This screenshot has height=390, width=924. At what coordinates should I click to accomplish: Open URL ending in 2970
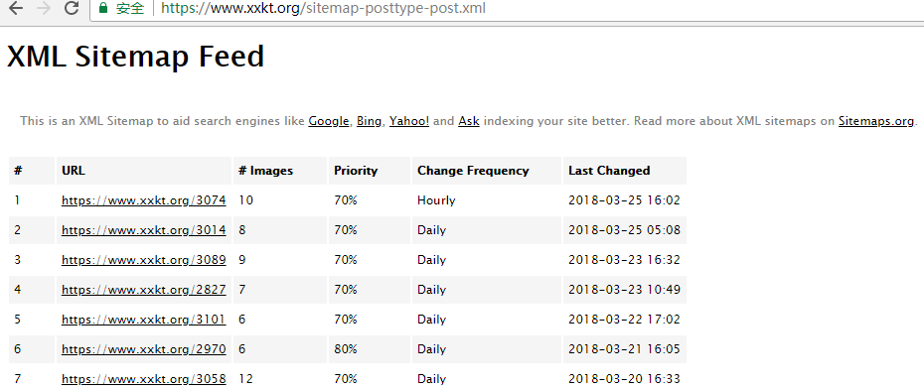point(144,350)
